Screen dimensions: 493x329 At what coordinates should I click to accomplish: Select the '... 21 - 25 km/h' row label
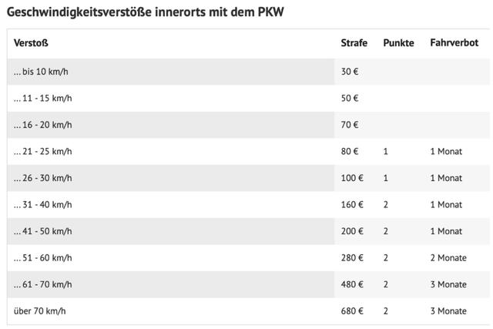[x=43, y=151]
